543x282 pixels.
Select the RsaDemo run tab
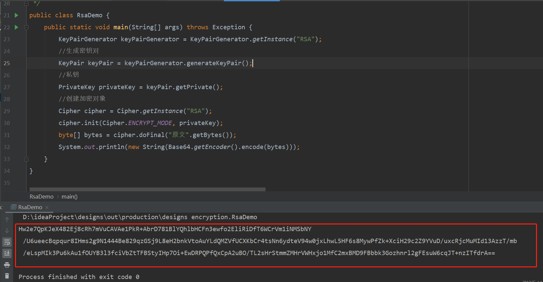[30, 207]
